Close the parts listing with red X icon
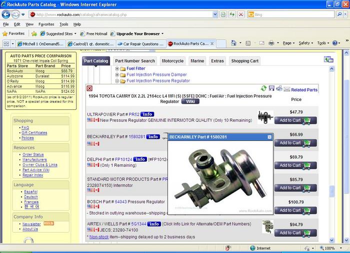 [x=89, y=88]
